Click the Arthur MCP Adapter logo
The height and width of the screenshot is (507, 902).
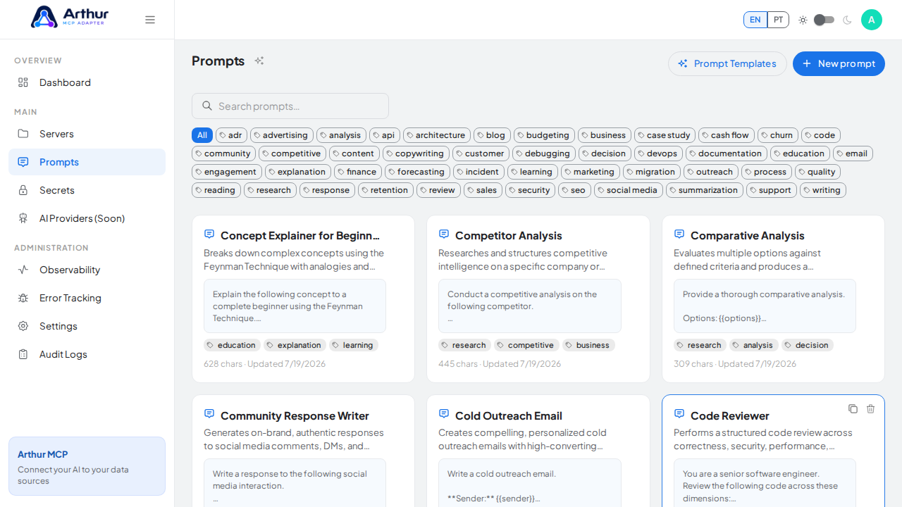point(69,17)
